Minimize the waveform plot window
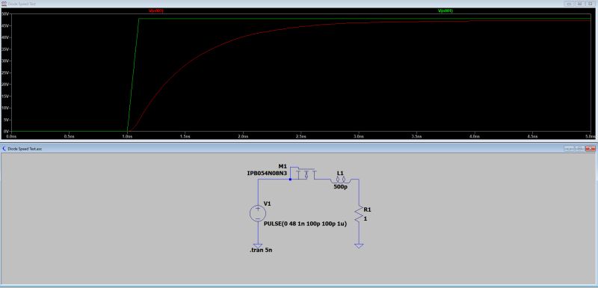Image resolution: width=598 pixels, height=288 pixels. pos(569,4)
